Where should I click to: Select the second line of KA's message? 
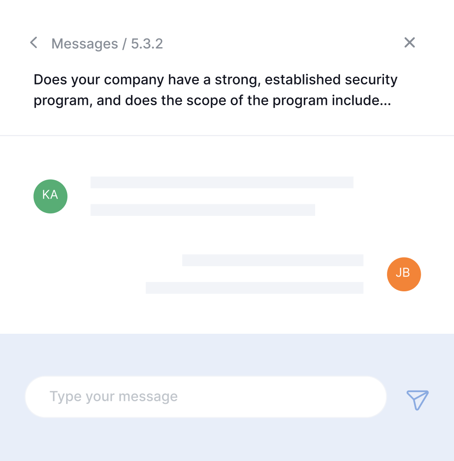pyautogui.click(x=203, y=210)
